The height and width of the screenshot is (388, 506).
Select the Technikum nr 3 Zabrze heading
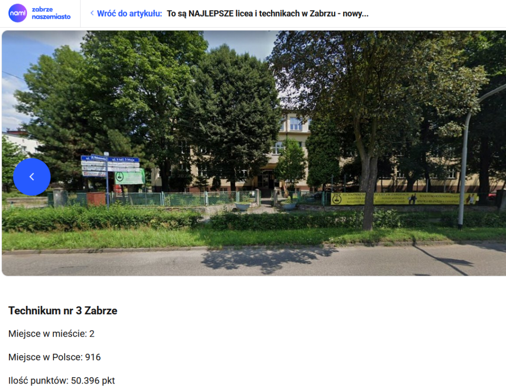coord(63,310)
